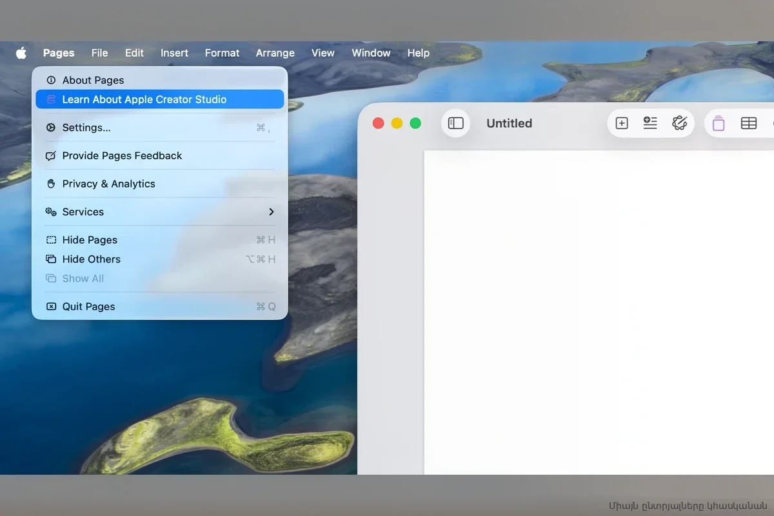Click the purple content library icon

point(719,123)
